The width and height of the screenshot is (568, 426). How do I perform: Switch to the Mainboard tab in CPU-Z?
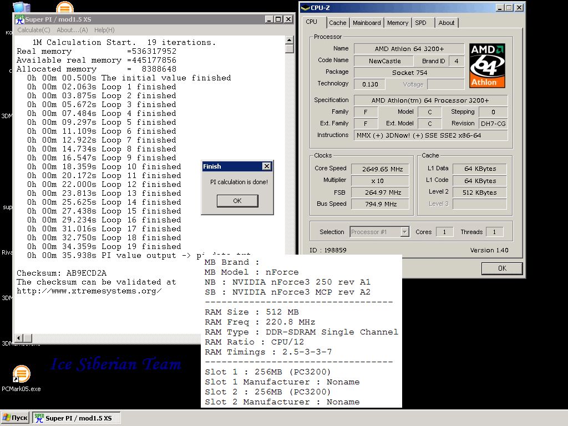pos(367,23)
